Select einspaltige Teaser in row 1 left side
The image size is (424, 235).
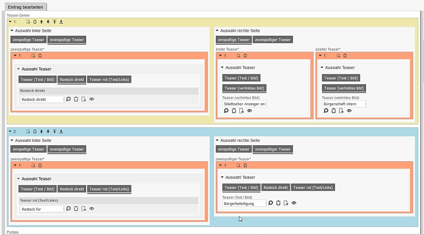click(28, 39)
